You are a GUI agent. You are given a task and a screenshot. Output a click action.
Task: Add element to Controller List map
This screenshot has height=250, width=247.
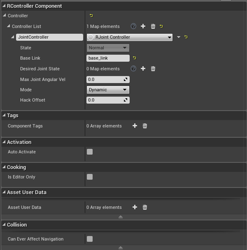pos(143,26)
